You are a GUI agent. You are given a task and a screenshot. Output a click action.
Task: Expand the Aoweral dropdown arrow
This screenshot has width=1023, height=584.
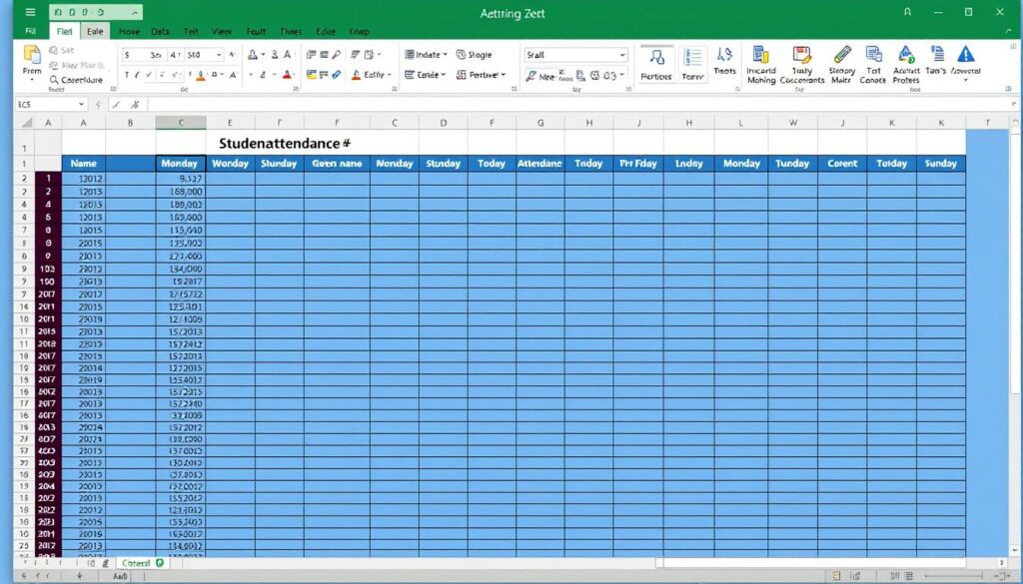[x=966, y=80]
